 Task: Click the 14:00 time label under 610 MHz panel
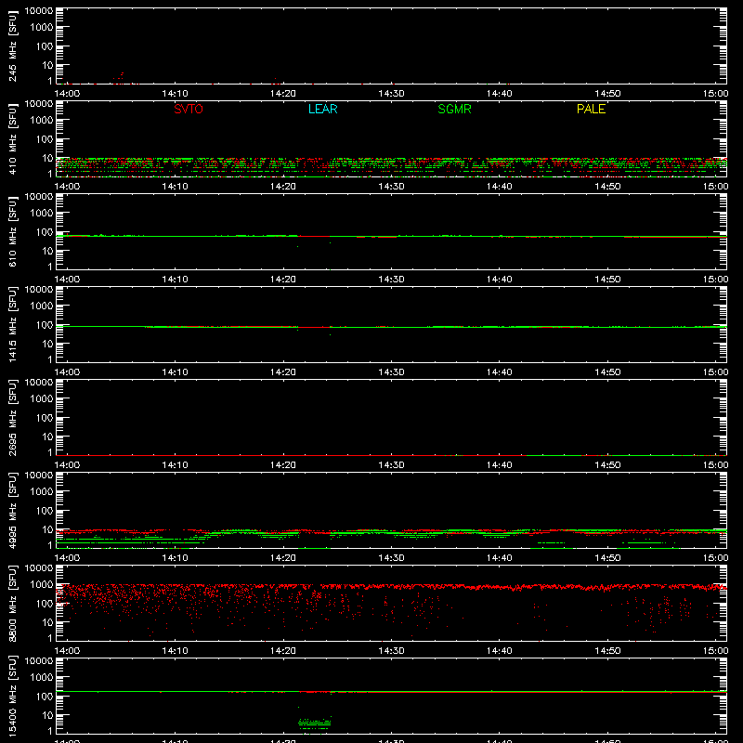67,280
